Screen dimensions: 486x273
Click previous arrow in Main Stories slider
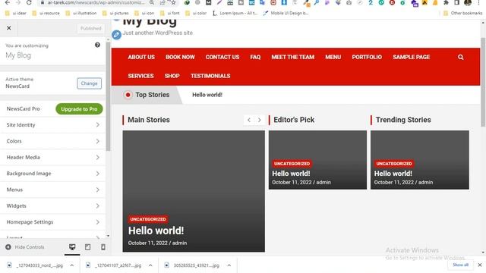click(x=249, y=120)
